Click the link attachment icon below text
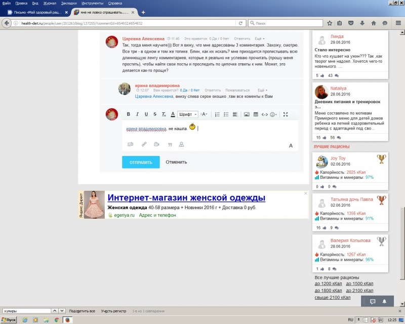 point(144,145)
